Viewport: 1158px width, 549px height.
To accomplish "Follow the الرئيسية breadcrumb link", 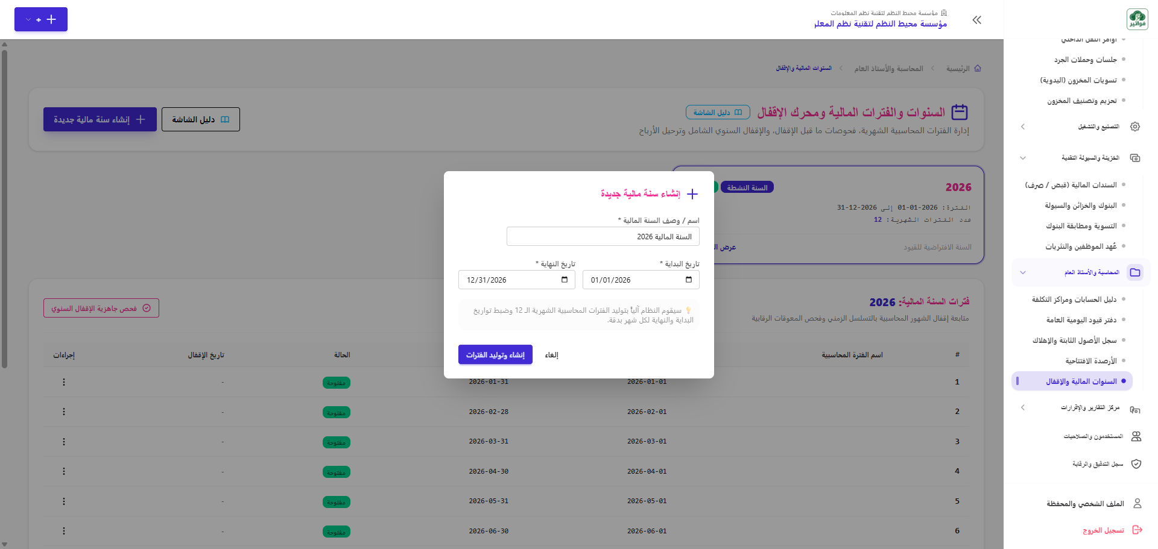I will (958, 69).
